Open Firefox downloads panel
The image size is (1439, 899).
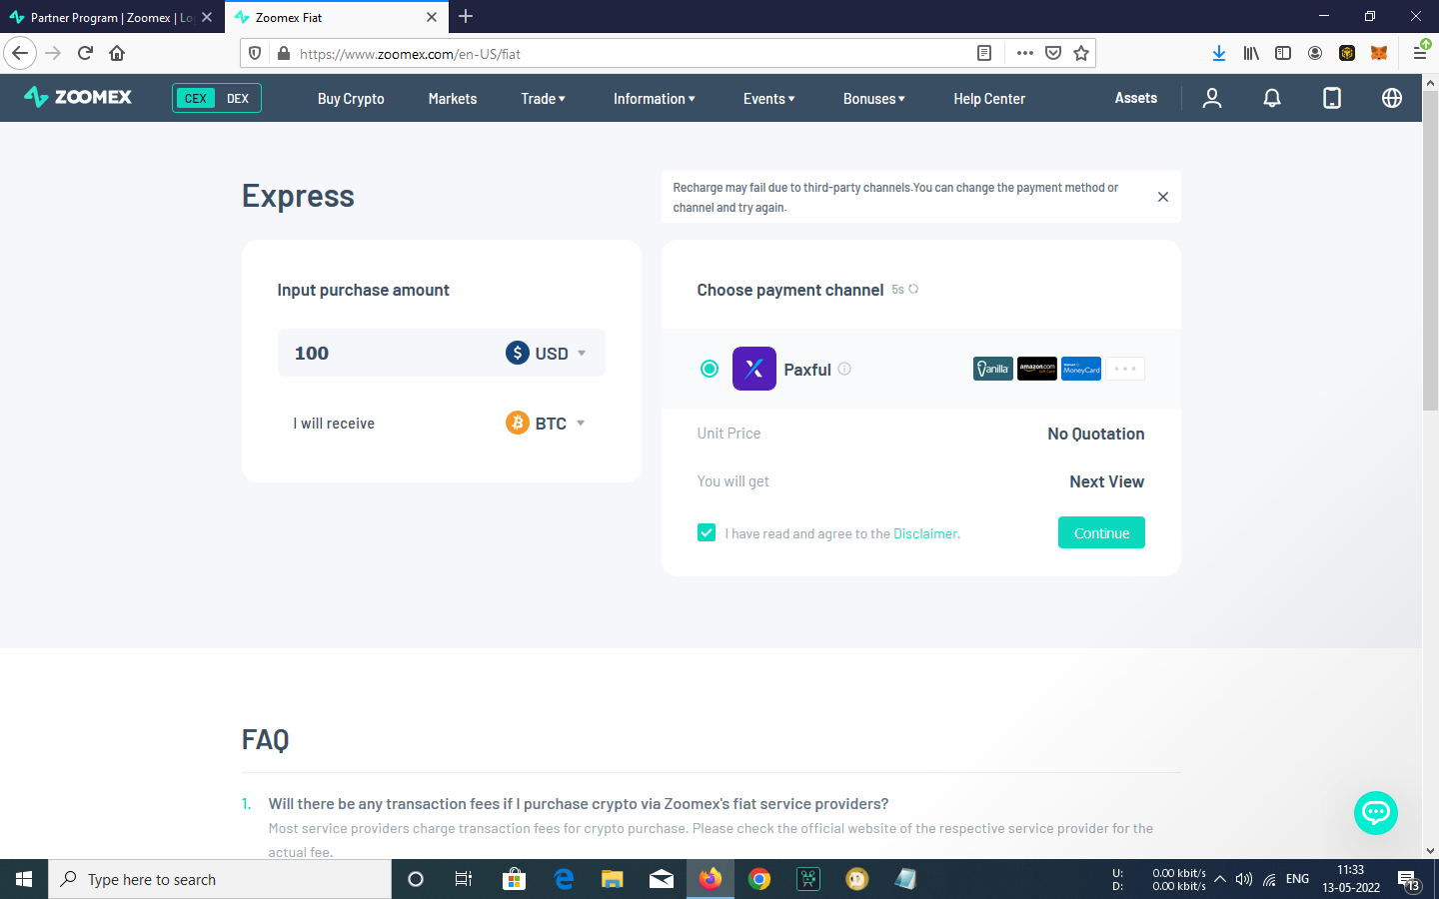[x=1219, y=53]
